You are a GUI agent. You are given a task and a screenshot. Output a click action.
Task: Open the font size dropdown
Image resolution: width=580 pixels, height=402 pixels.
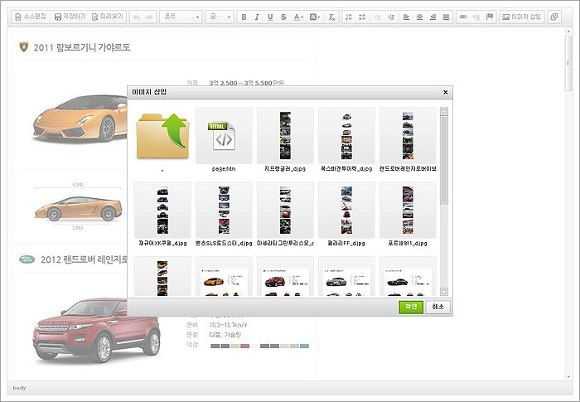pos(220,17)
